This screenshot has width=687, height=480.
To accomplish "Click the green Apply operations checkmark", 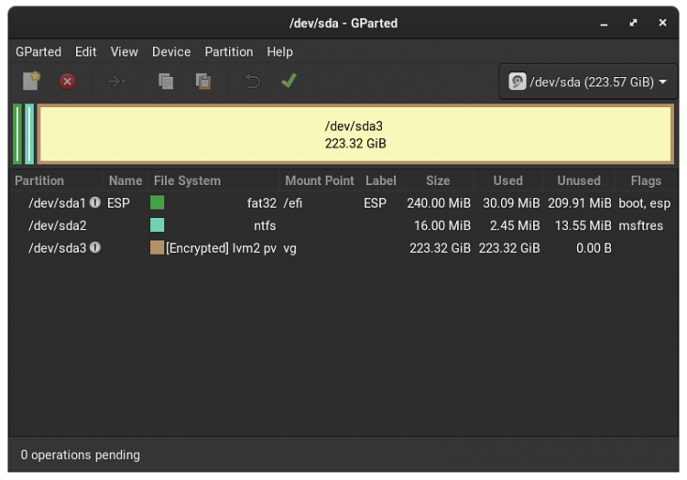I will coord(289,82).
